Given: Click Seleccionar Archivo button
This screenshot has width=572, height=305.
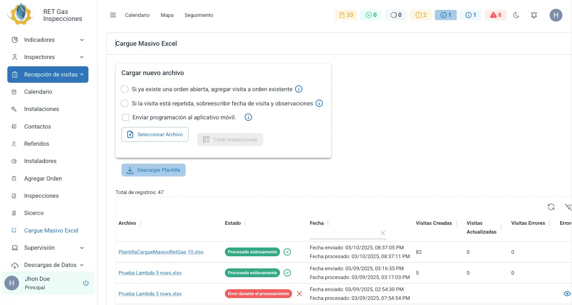Looking at the screenshot, I should (x=155, y=134).
